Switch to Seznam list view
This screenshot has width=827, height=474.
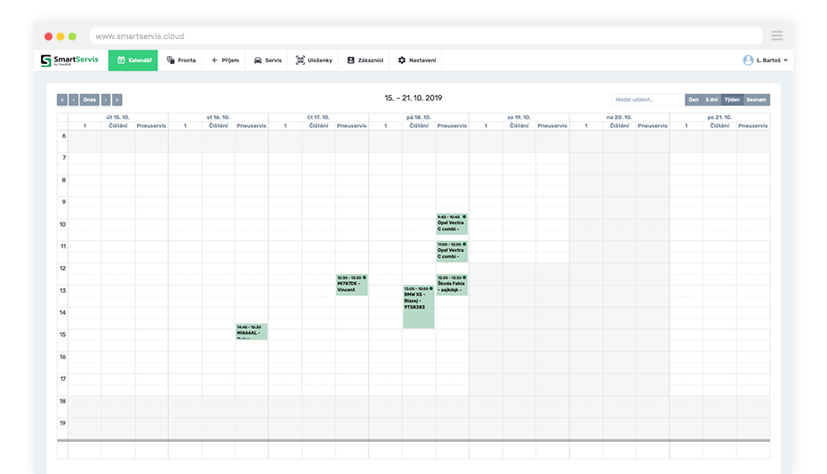(757, 100)
